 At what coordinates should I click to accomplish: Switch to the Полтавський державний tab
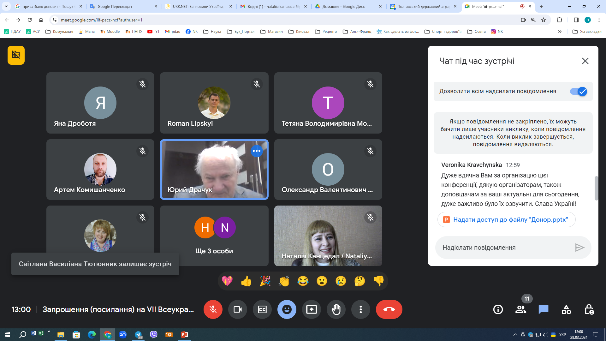423,6
